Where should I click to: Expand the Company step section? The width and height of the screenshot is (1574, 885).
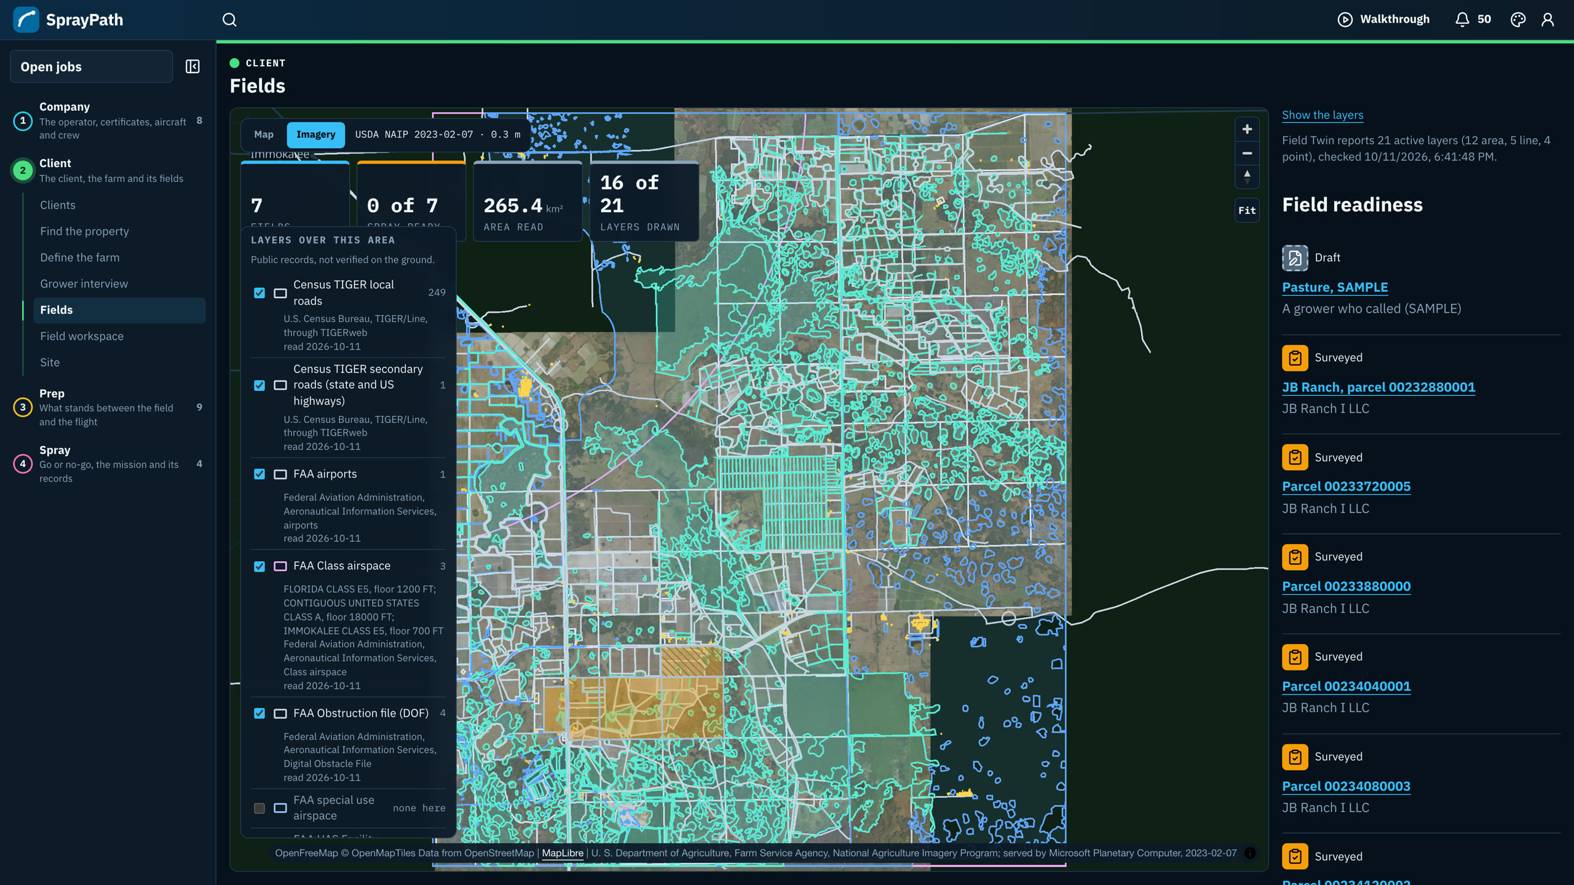click(108, 120)
